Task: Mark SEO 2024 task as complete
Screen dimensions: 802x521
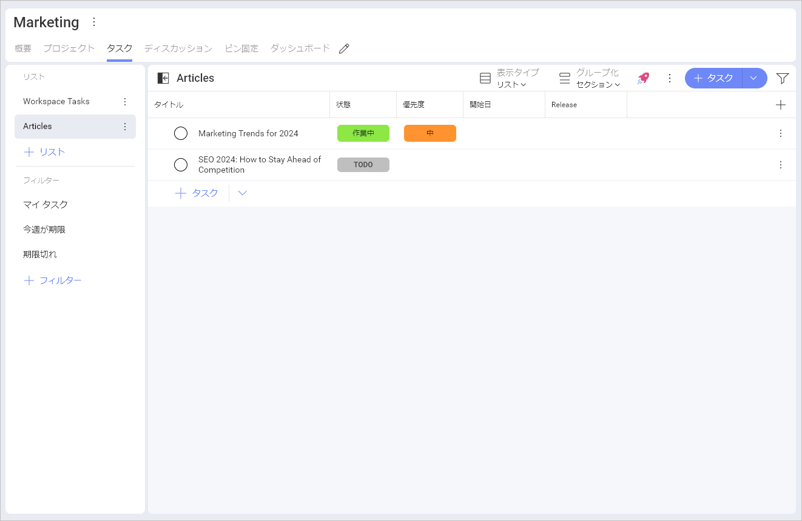Action: (x=181, y=165)
